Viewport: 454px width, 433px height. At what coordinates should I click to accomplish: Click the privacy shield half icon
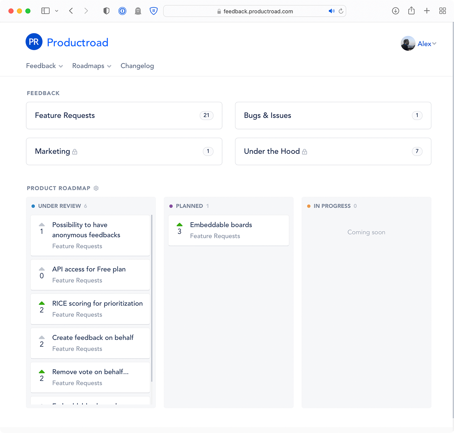click(107, 11)
